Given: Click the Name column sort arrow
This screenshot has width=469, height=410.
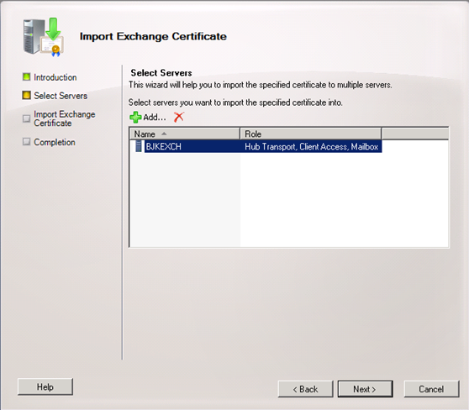Looking at the screenshot, I should (164, 134).
